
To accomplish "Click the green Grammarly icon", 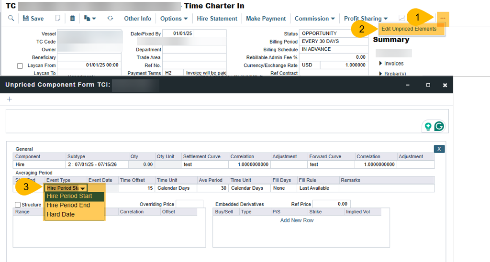I will click(439, 127).
